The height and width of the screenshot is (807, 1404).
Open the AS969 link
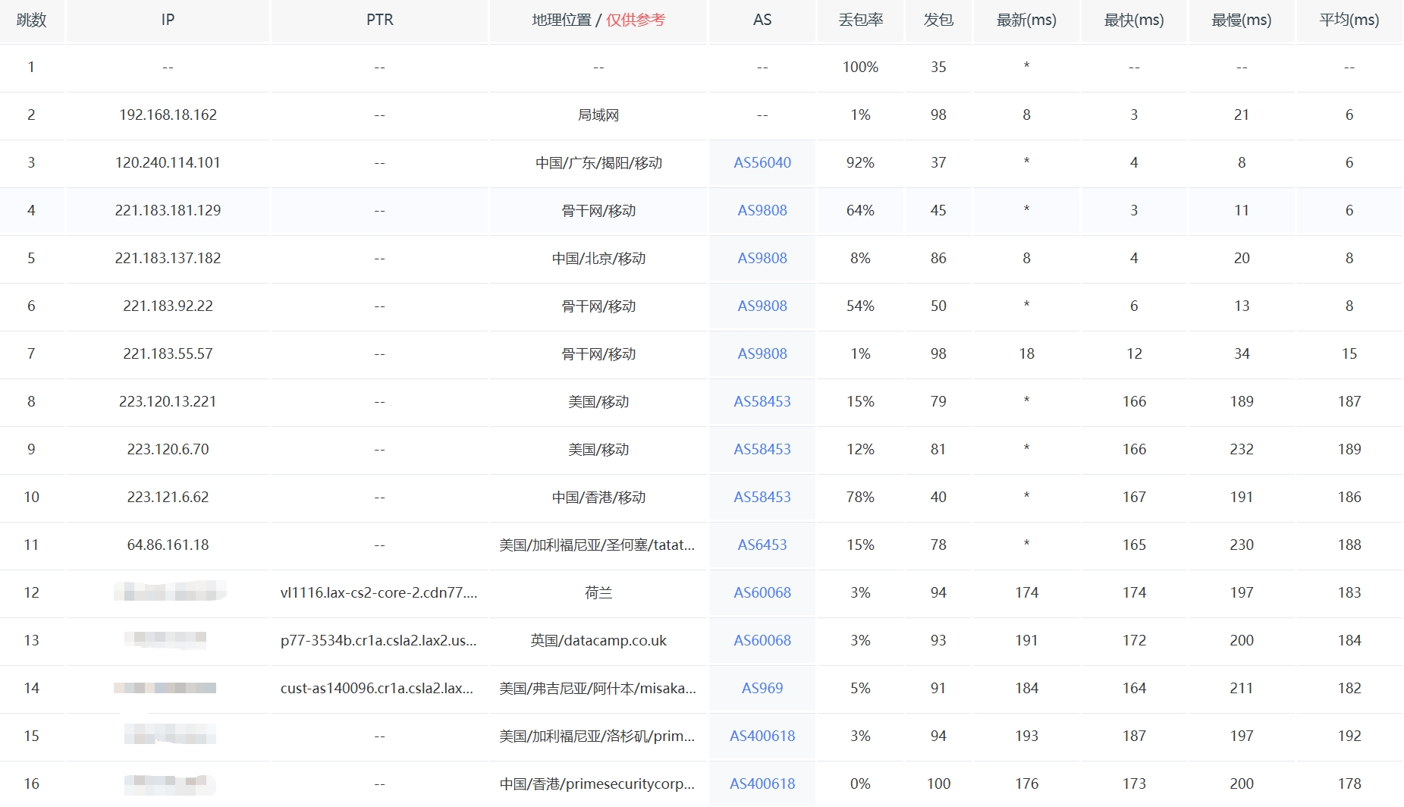[762, 688]
